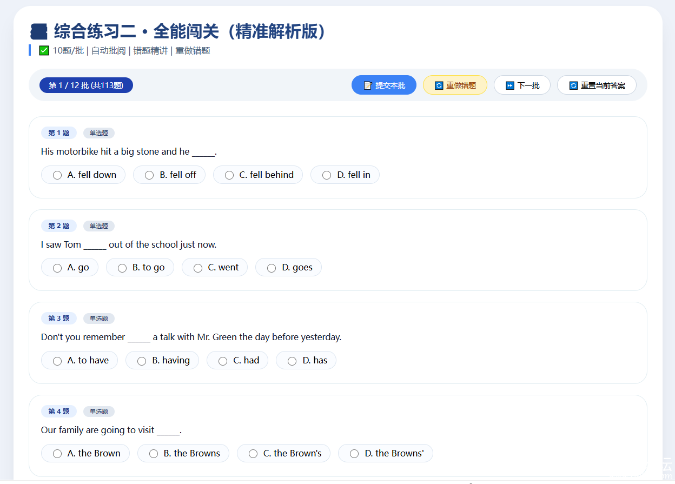
Task: Choose answer A. to have
Action: click(x=80, y=360)
